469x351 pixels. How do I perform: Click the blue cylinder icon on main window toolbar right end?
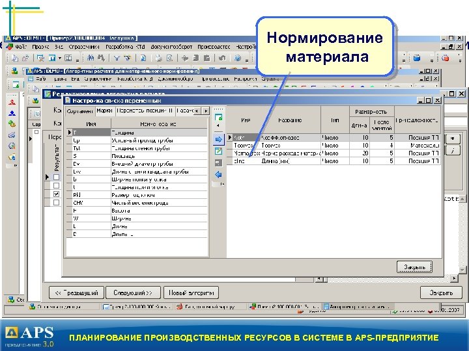417,58
